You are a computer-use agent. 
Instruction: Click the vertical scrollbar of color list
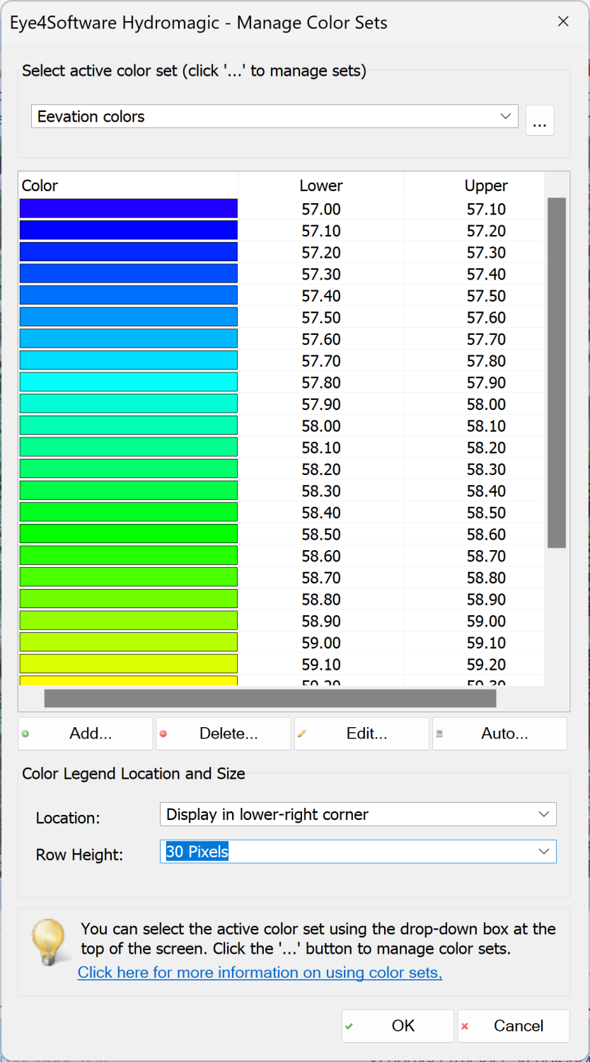(557, 372)
